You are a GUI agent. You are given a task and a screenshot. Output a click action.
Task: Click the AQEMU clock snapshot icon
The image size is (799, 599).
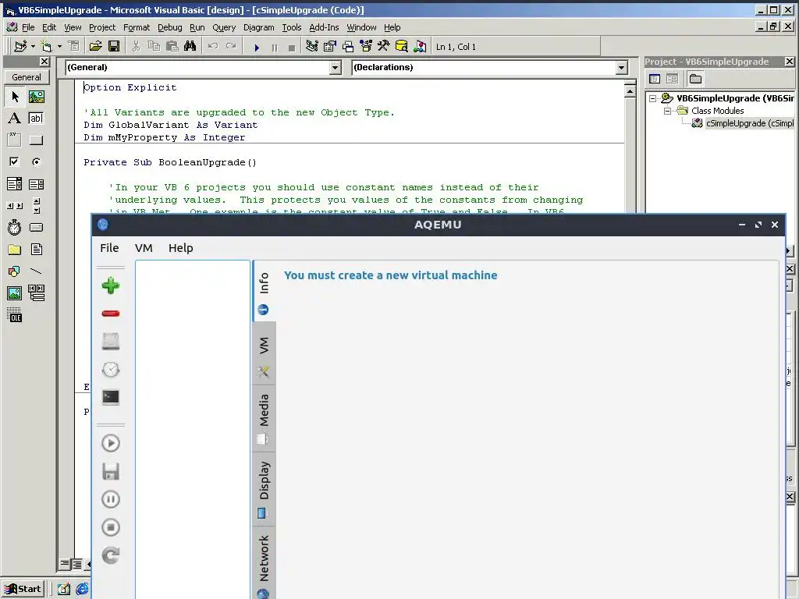click(x=111, y=369)
